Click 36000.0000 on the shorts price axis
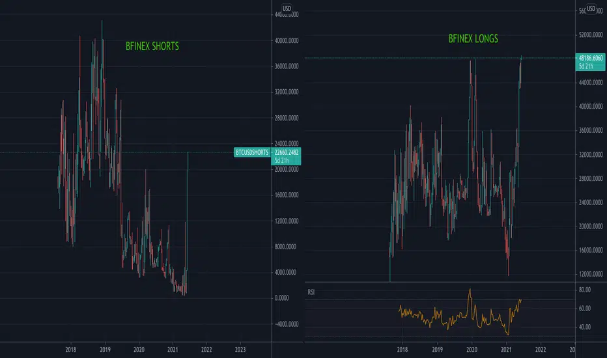The height and width of the screenshot is (358, 607). (287, 66)
